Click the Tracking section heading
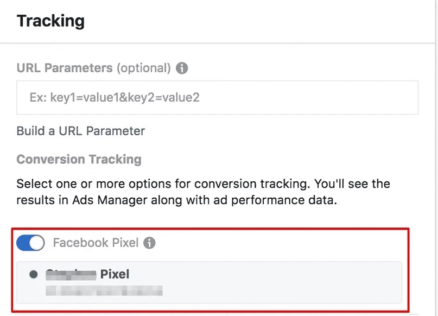This screenshot has width=438, height=316. coord(50,21)
